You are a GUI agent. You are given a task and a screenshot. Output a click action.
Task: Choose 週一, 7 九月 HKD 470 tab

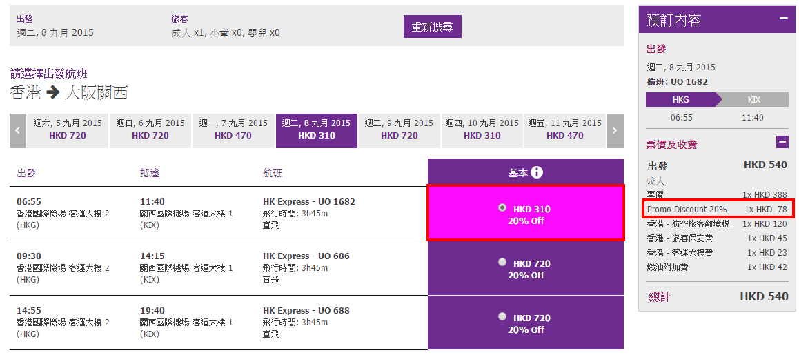[233, 130]
